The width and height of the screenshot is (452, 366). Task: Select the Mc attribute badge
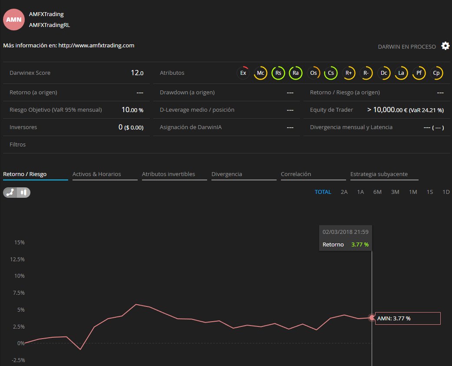coord(261,73)
